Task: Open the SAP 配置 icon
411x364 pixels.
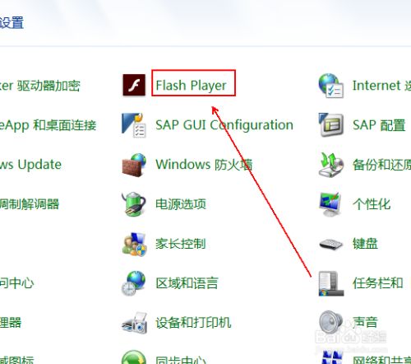Action: 331,125
